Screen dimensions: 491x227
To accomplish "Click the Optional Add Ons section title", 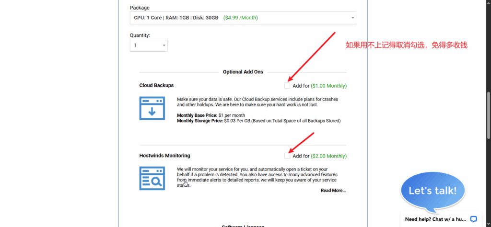I will pyautogui.click(x=243, y=72).
